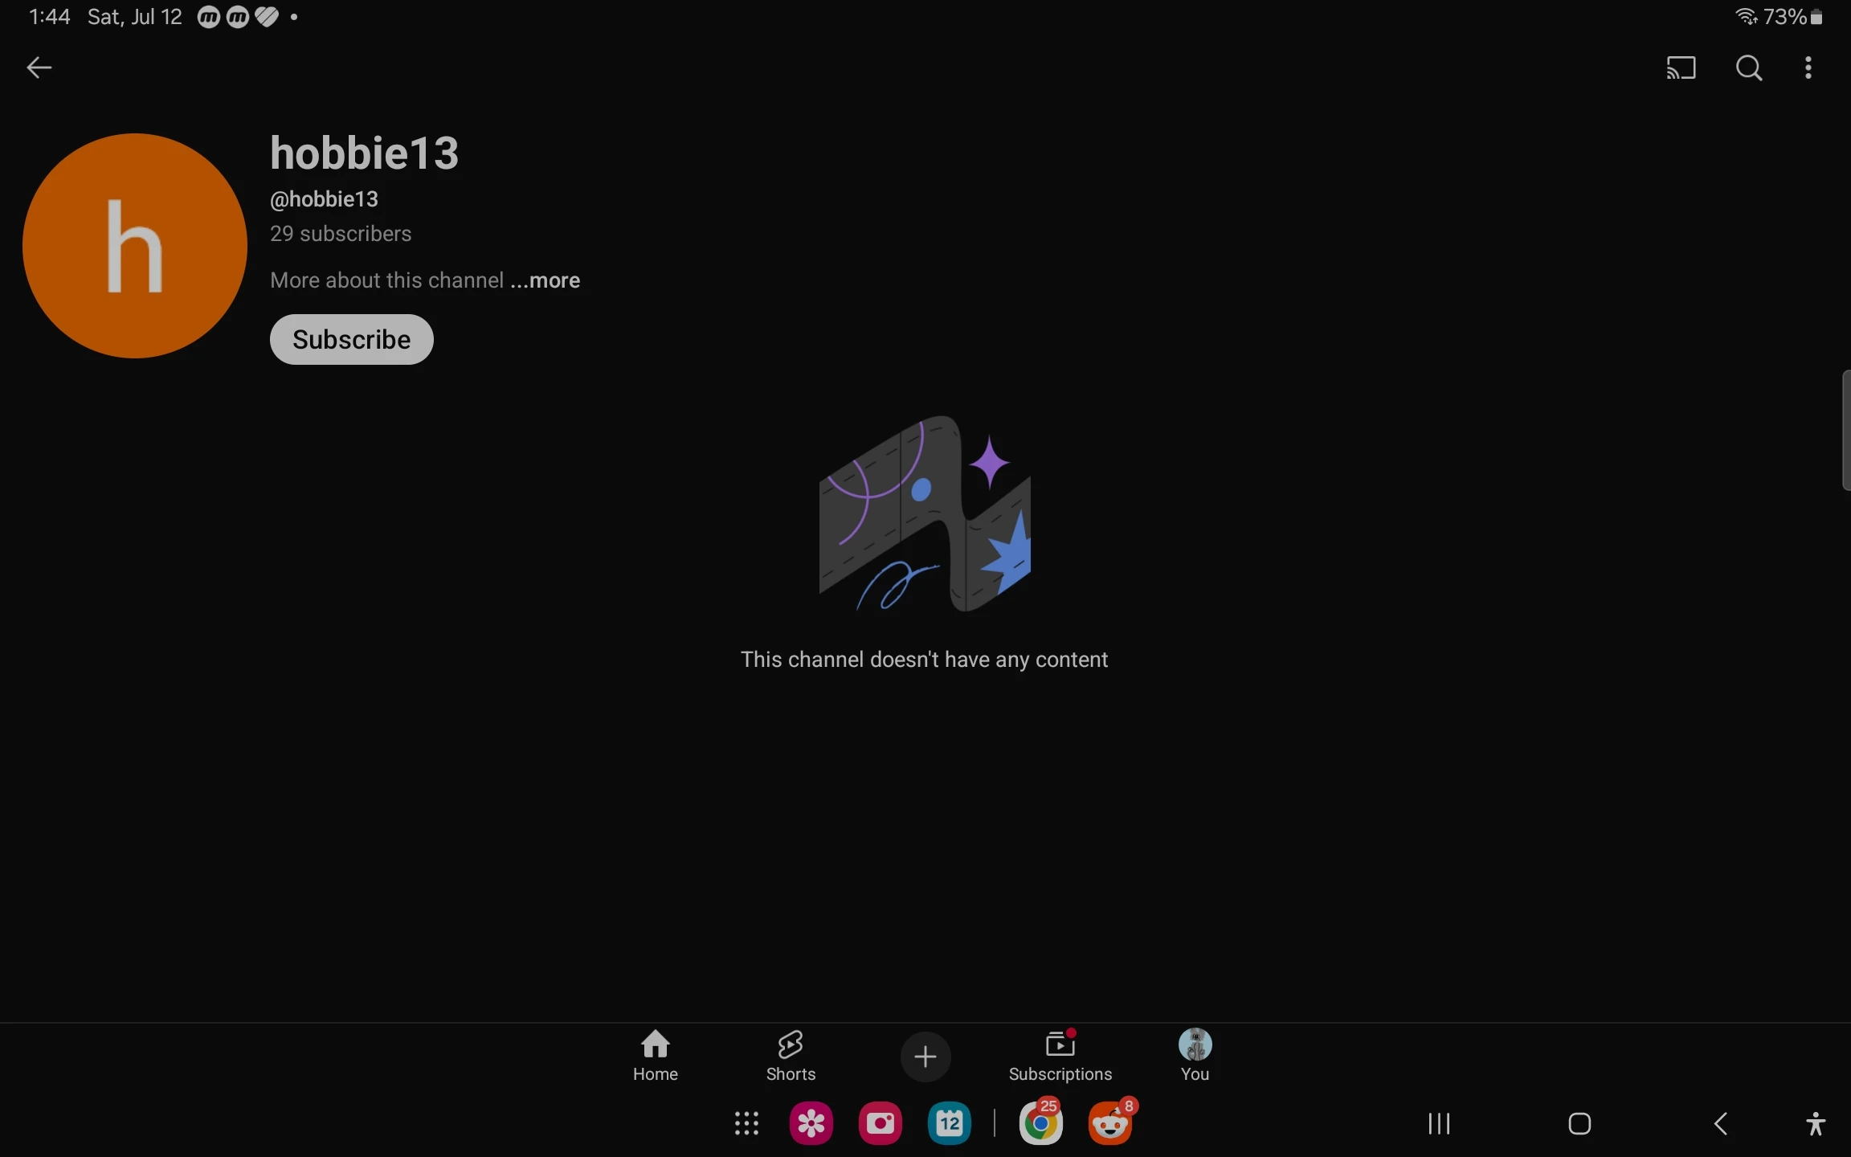Expand channel description via ...more
The image size is (1851, 1157).
pos(545,280)
